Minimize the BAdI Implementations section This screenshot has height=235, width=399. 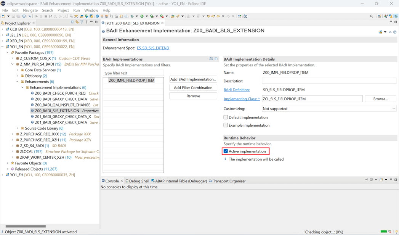coord(216,59)
